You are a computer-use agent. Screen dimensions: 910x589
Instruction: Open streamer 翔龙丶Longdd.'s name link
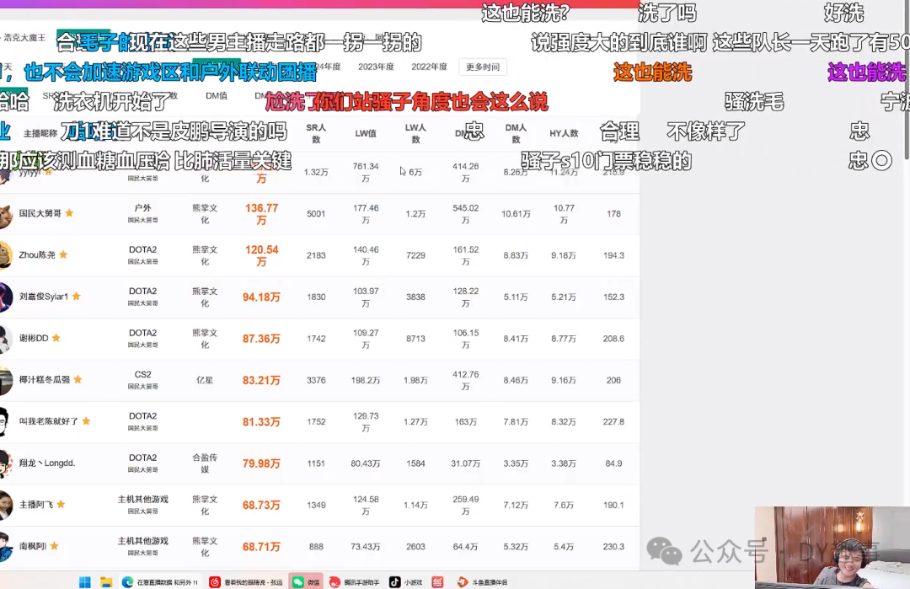click(x=47, y=463)
